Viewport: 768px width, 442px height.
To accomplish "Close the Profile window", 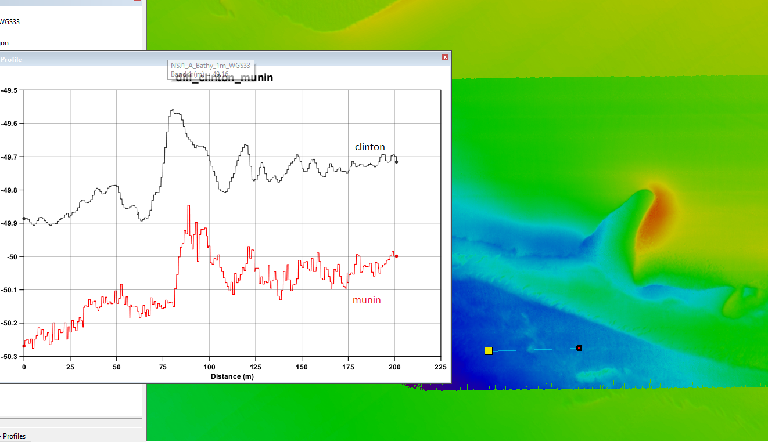I will tap(445, 57).
